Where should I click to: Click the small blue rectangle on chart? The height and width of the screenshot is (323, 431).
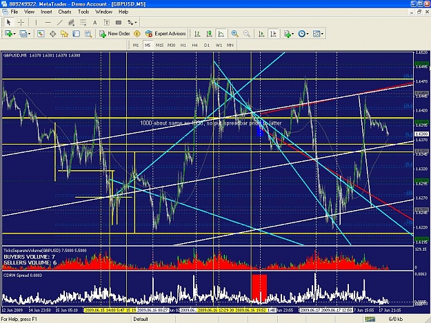tap(260, 131)
